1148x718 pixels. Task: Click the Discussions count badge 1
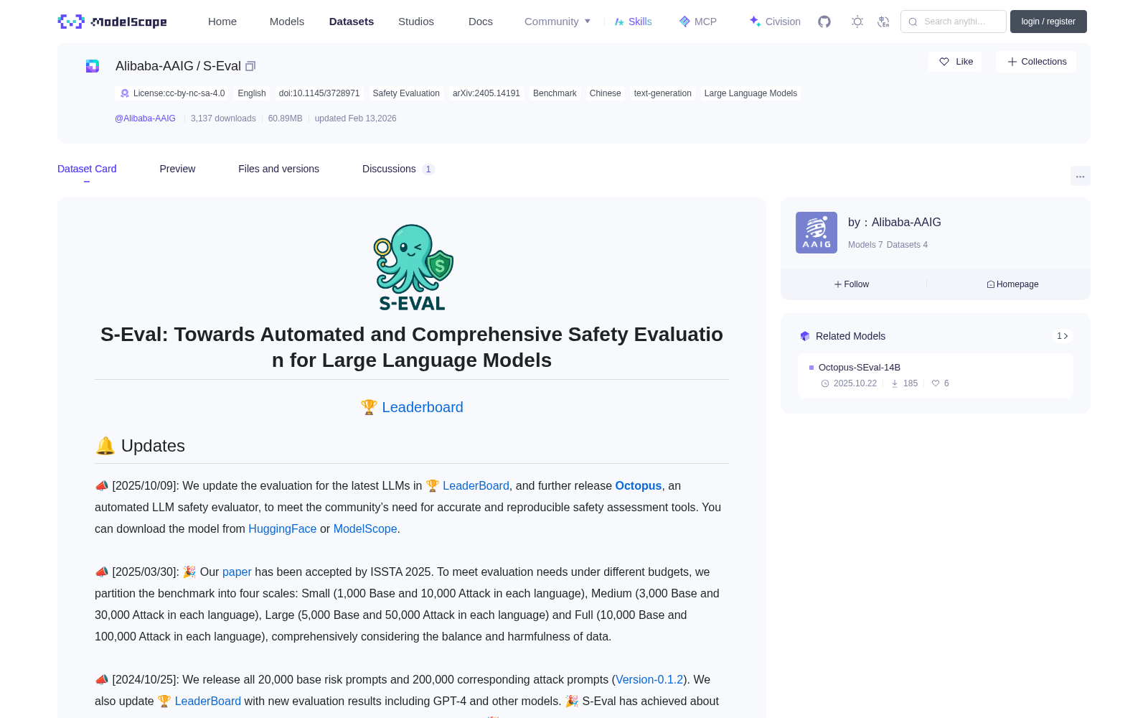(428, 169)
